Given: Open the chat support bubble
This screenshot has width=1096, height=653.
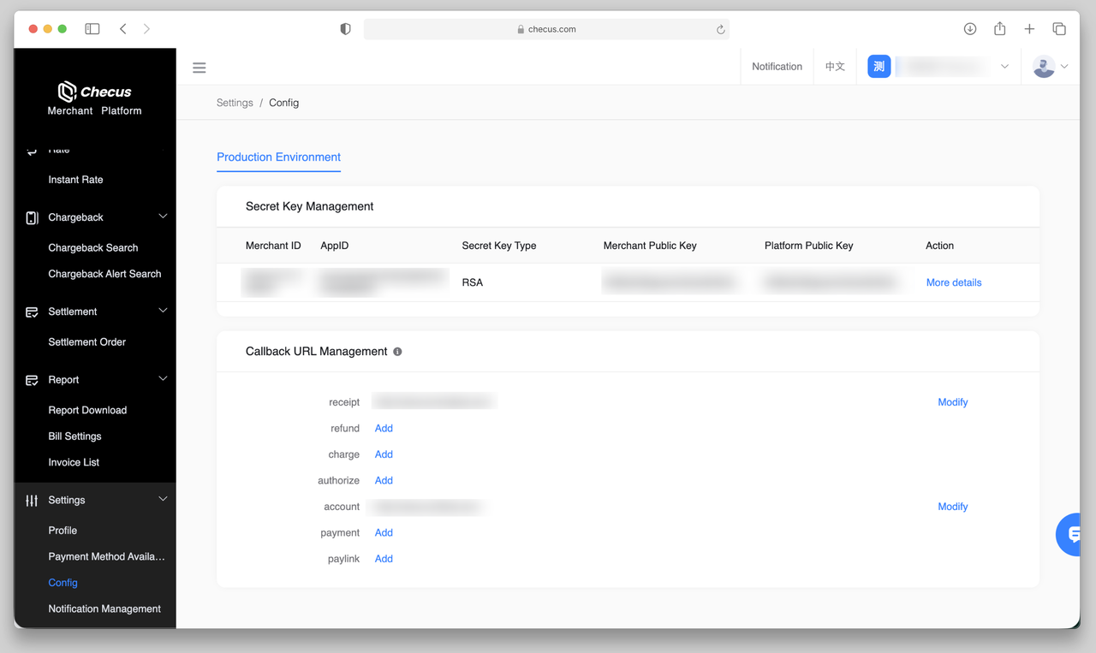Looking at the screenshot, I should pyautogui.click(x=1073, y=535).
